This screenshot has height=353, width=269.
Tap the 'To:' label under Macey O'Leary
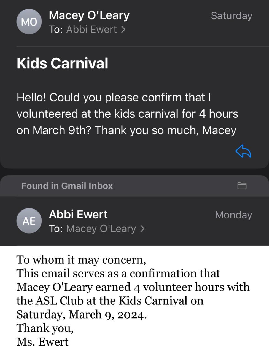point(56,30)
